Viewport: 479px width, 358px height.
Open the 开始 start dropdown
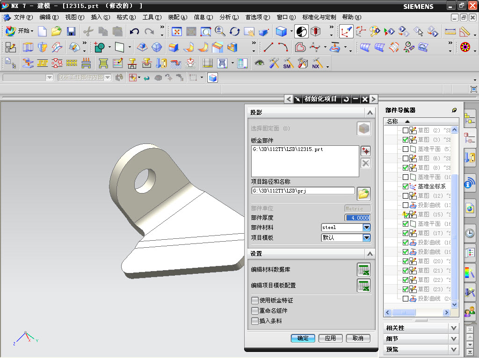(20, 31)
